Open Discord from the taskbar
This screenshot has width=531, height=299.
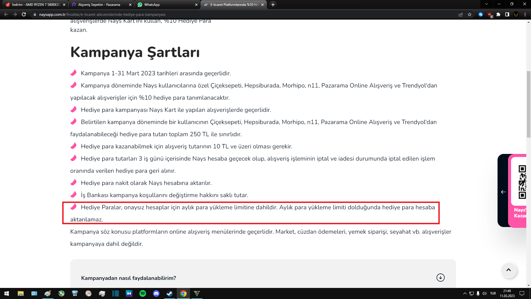click(x=156, y=293)
